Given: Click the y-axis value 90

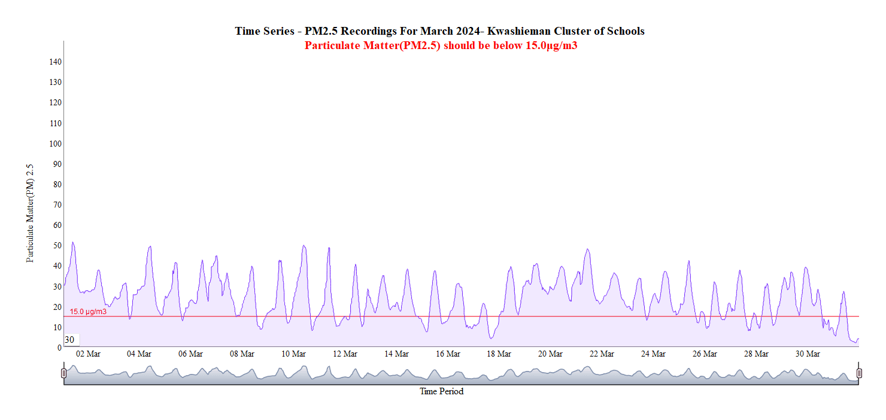Looking at the screenshot, I should (x=57, y=164).
